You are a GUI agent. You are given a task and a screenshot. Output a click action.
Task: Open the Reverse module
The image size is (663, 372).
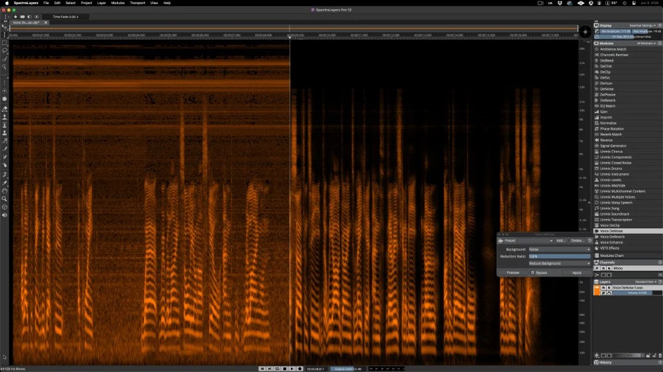click(x=606, y=140)
